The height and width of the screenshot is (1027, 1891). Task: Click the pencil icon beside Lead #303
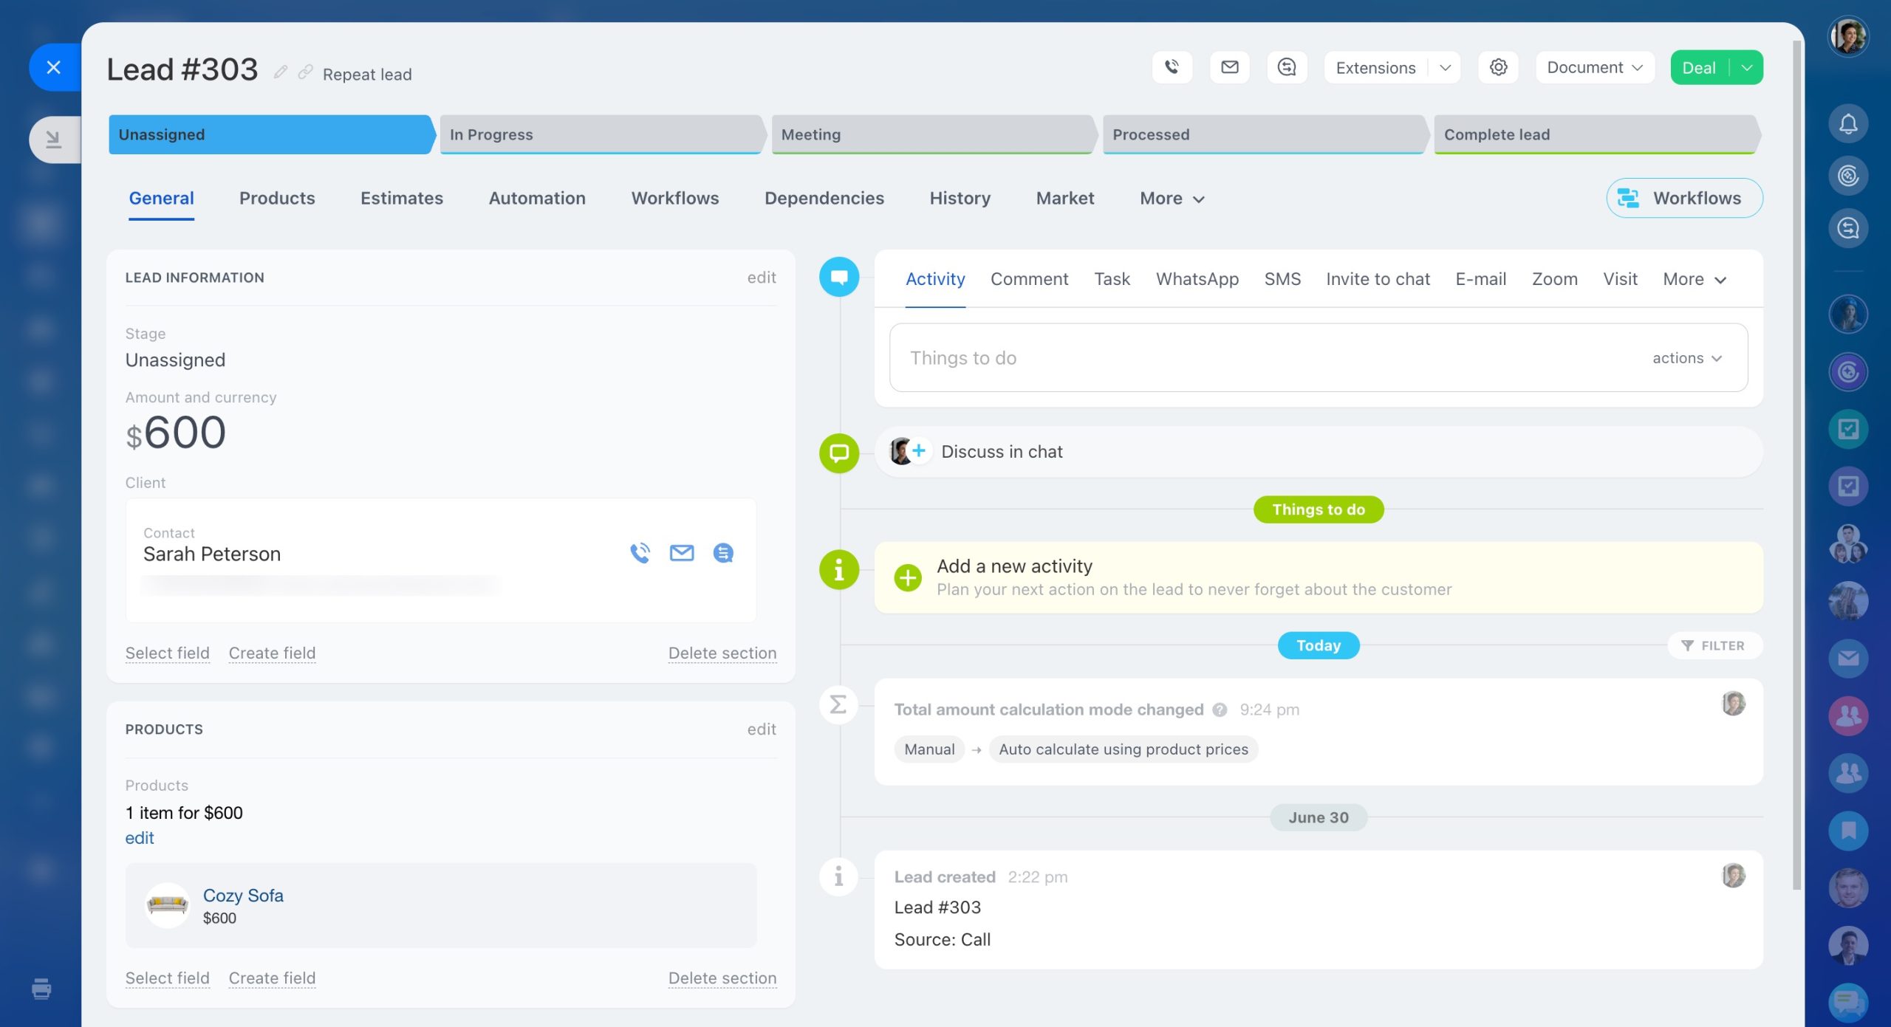280,72
